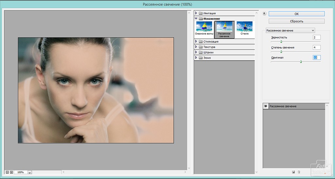Image resolution: width=335 pixels, height=179 pixels.
Task: Collapse the Искажение filter folder
Action: (x=196, y=19)
